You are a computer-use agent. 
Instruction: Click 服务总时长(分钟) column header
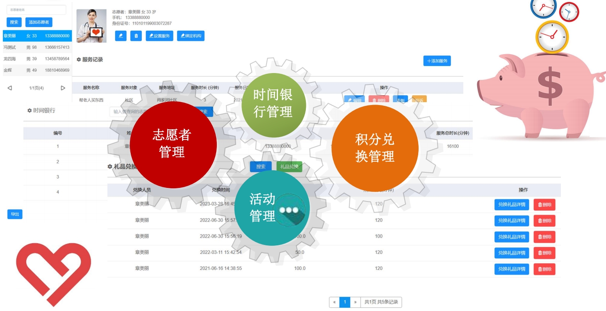pos(453,133)
